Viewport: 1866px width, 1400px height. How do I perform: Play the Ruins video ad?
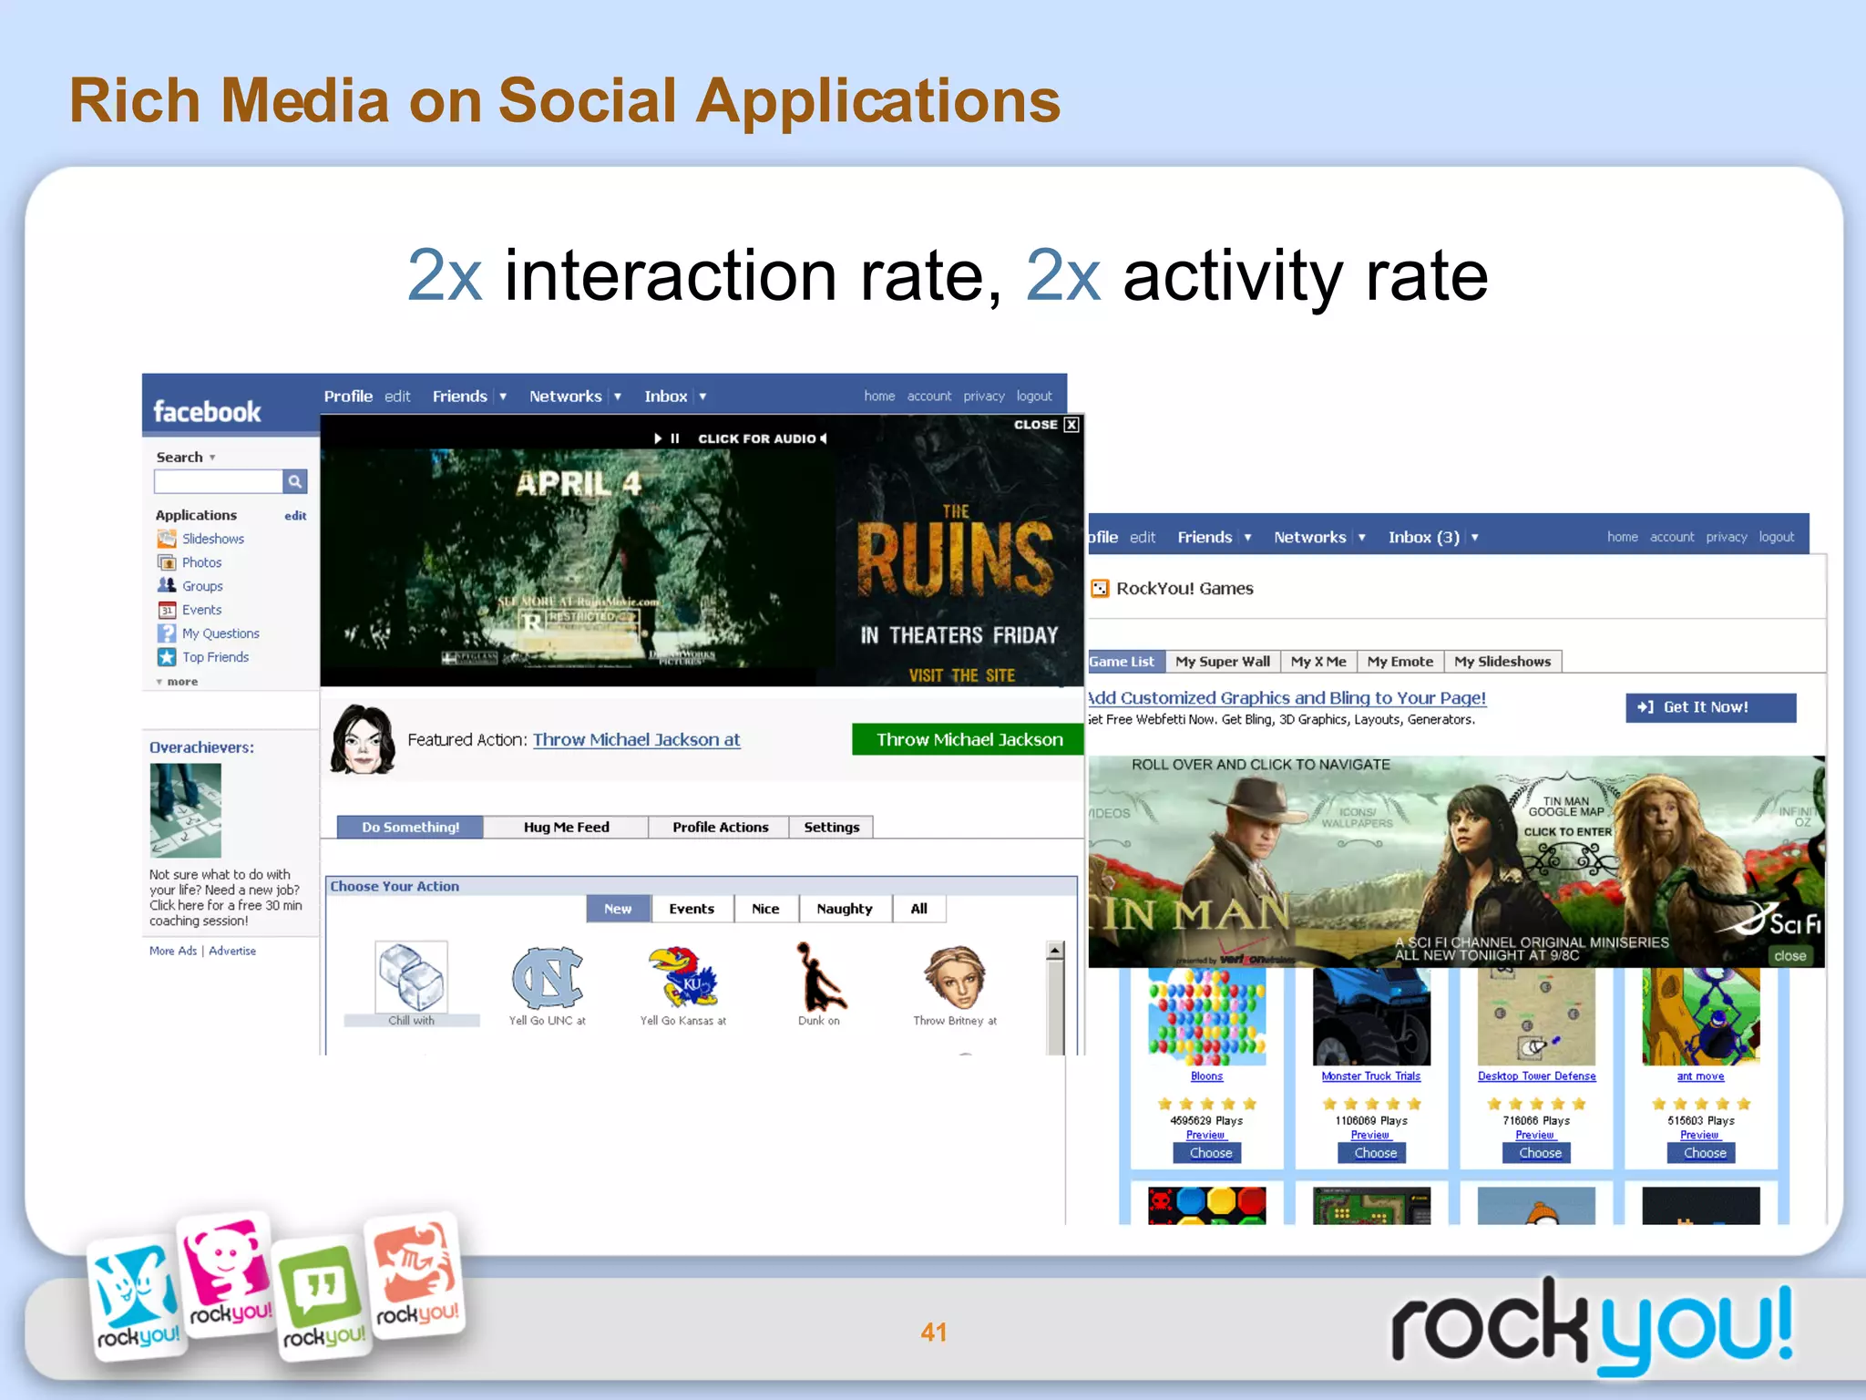(x=658, y=438)
